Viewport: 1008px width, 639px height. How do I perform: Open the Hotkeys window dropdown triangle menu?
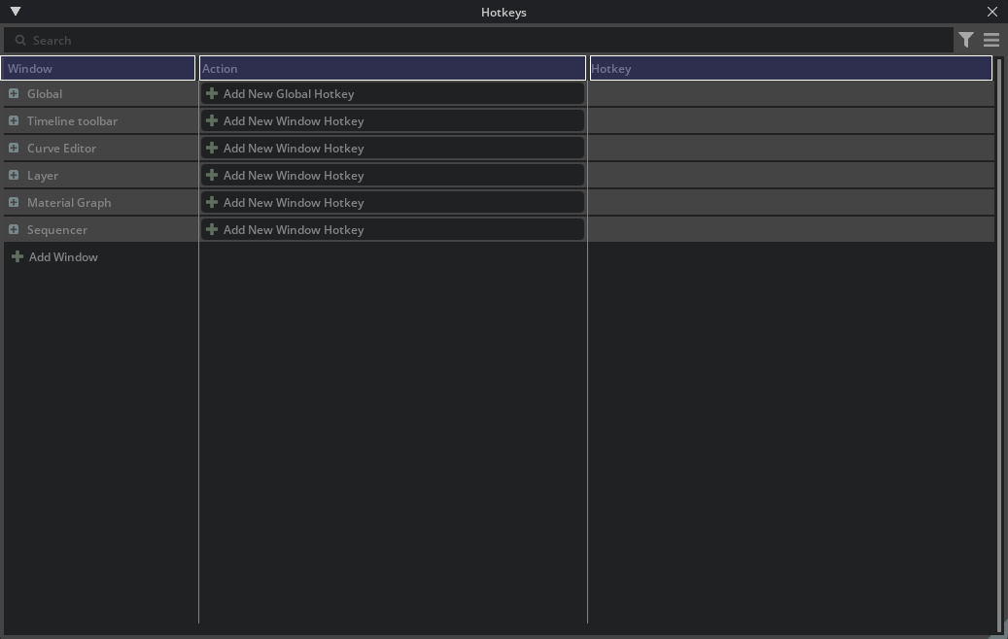tap(16, 12)
